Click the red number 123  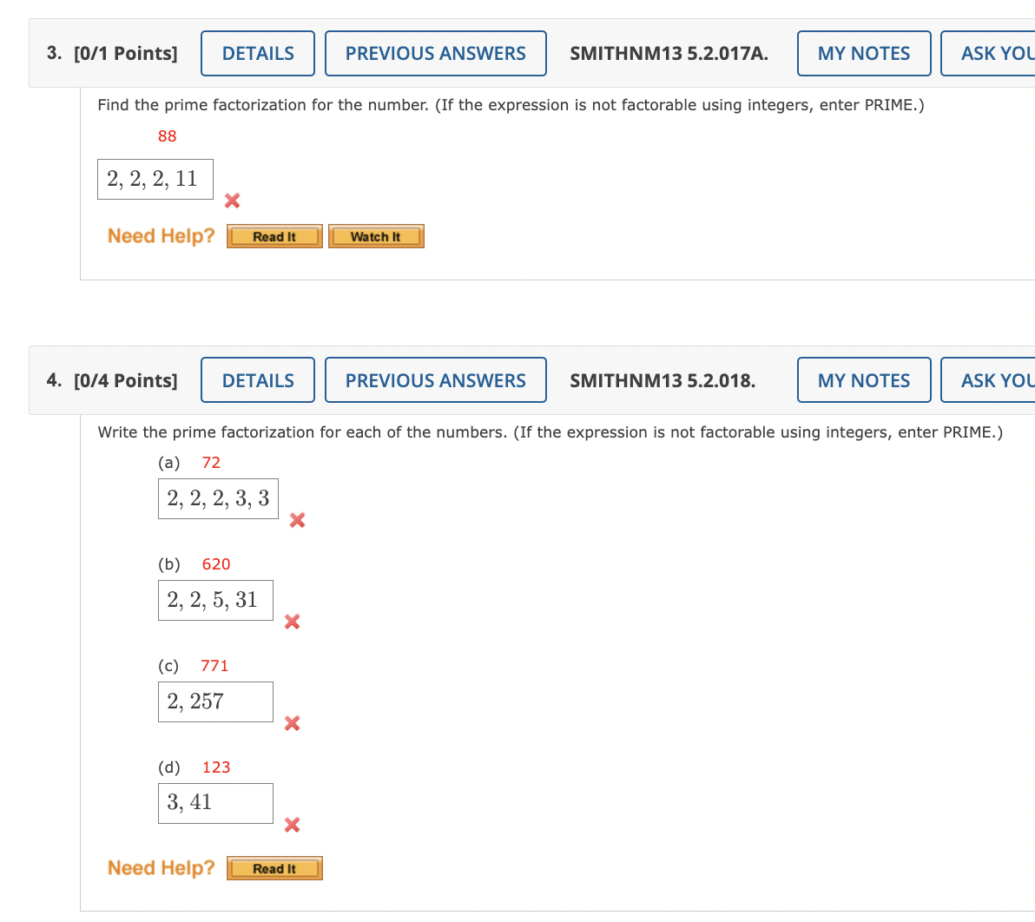coord(216,767)
